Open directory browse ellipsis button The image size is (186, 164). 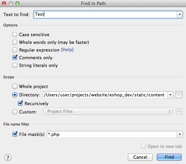pyautogui.click(x=179, y=95)
